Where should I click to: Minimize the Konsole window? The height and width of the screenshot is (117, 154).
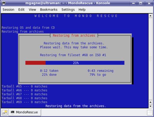tap(133, 3)
